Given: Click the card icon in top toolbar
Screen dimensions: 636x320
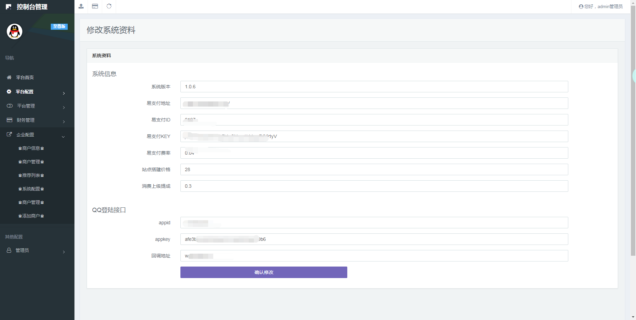Looking at the screenshot, I should (95, 6).
